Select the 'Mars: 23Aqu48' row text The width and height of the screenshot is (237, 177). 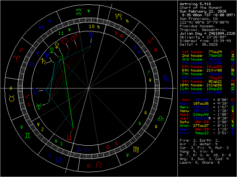click(x=194, y=115)
